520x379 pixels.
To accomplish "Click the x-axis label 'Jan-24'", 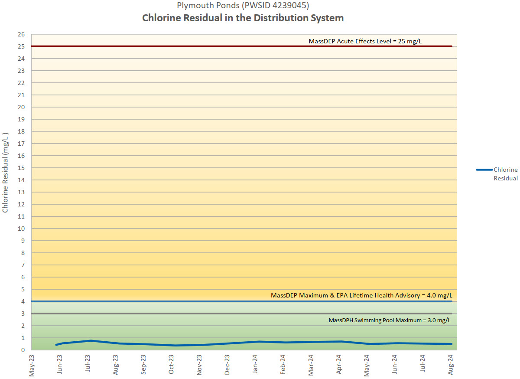I will click(256, 364).
